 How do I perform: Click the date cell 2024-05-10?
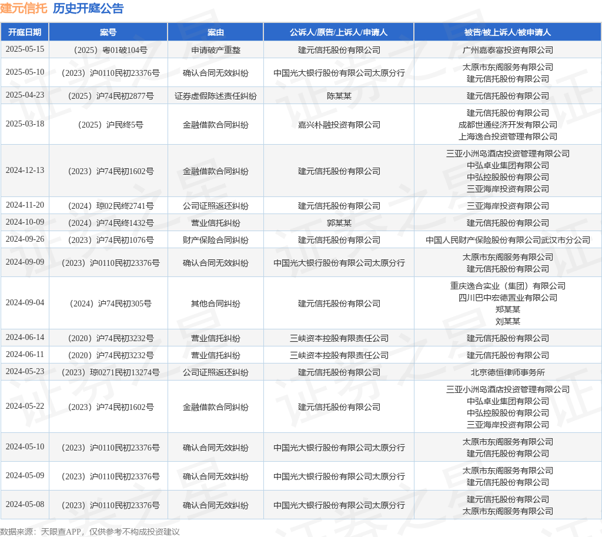25,447
